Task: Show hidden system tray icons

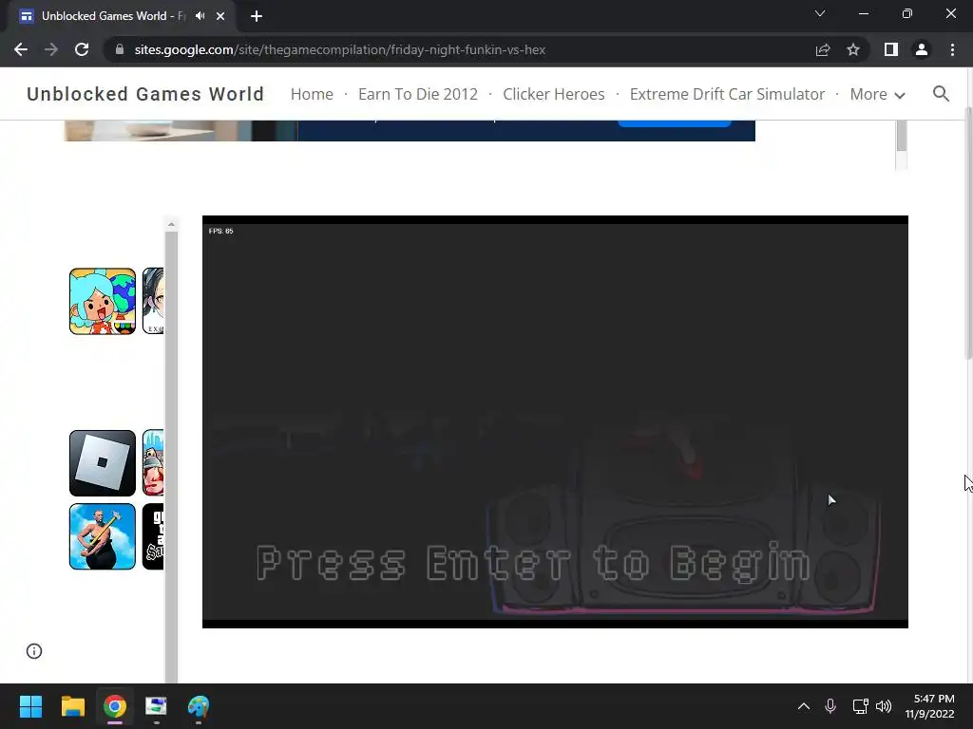Action: (804, 706)
